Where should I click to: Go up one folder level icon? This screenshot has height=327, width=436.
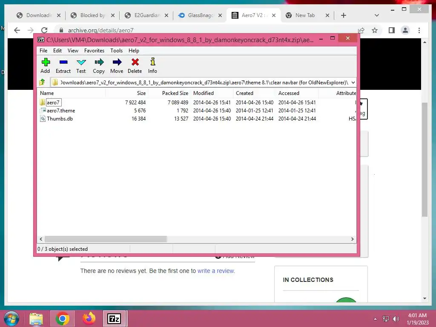coord(42,82)
